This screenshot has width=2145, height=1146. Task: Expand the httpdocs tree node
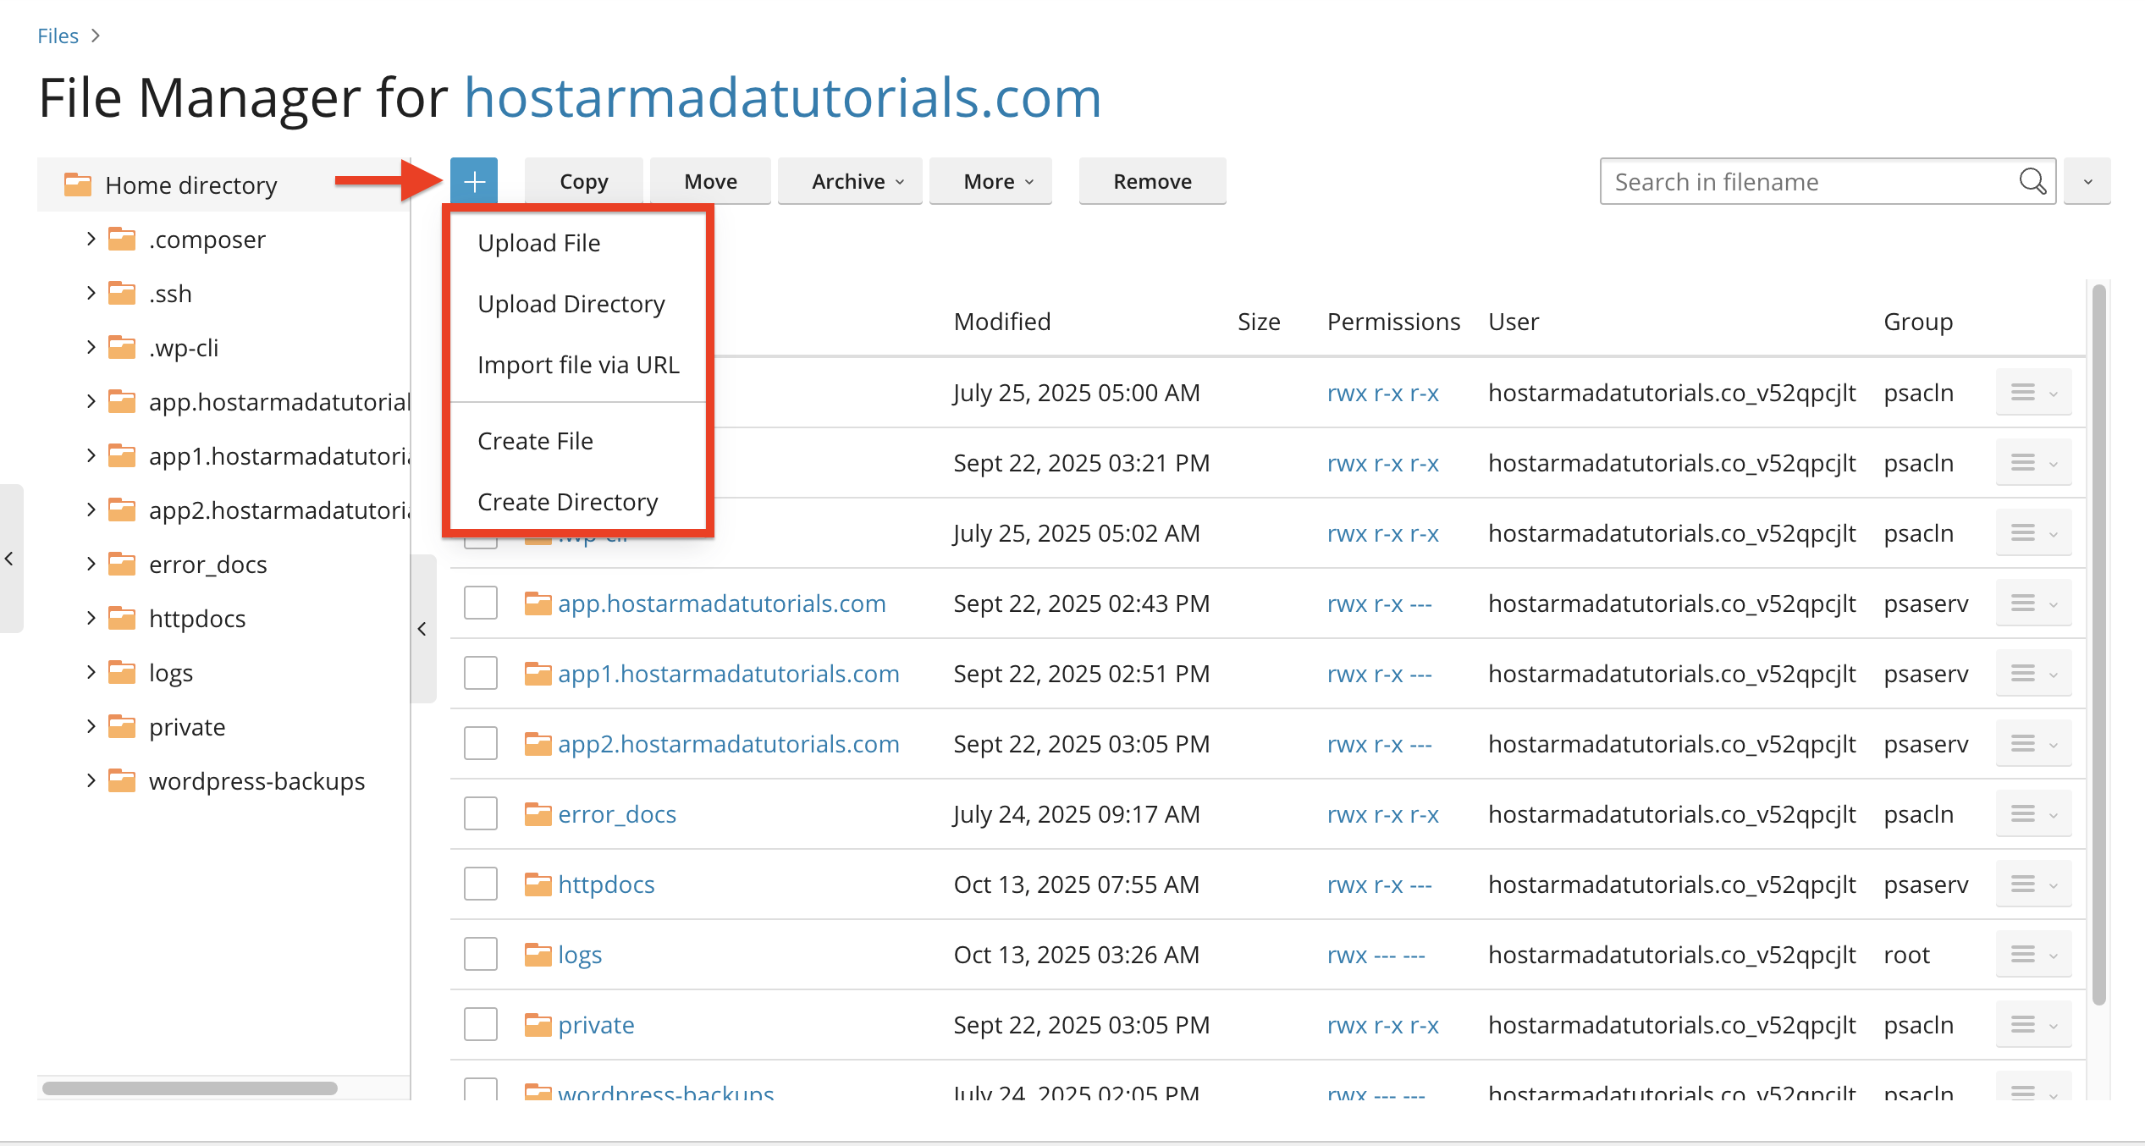(x=91, y=619)
